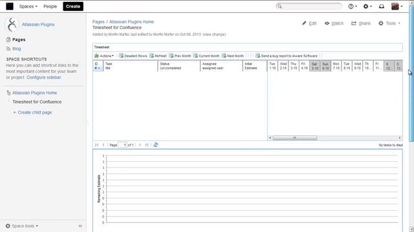Screen dimensions: 414x232
Task: Open the help menu icon
Action: click(x=353, y=6)
